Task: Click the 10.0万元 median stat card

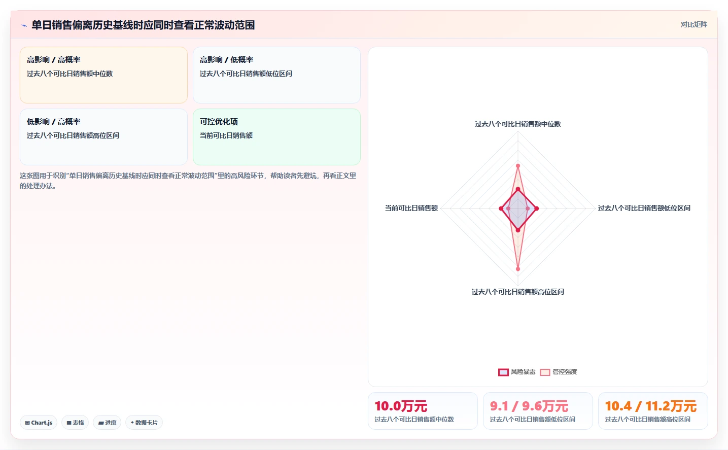Action: point(423,411)
